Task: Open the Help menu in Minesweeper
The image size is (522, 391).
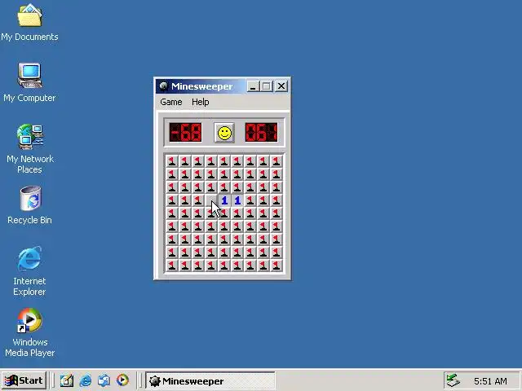Action: click(x=201, y=102)
